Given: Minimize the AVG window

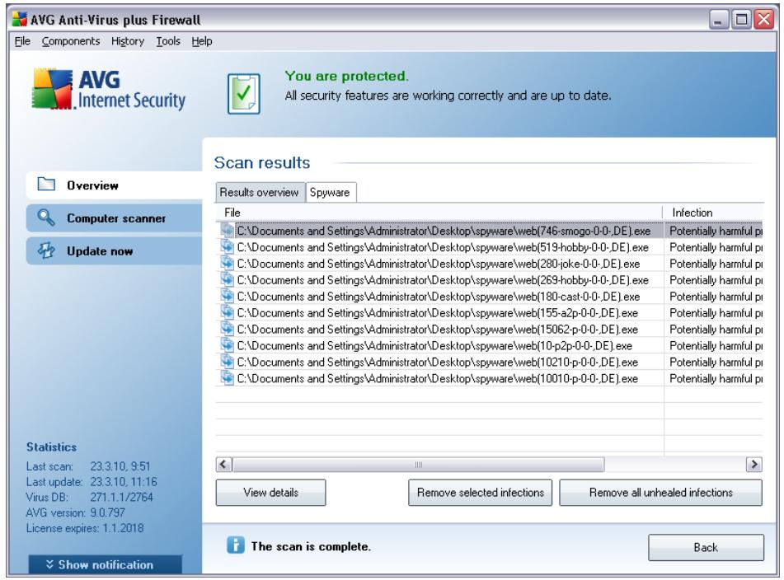Looking at the screenshot, I should click(719, 20).
